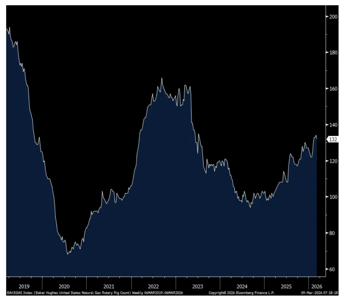347x304 pixels.
Task: Click the 200 y-axis value label
Action: pos(334,16)
